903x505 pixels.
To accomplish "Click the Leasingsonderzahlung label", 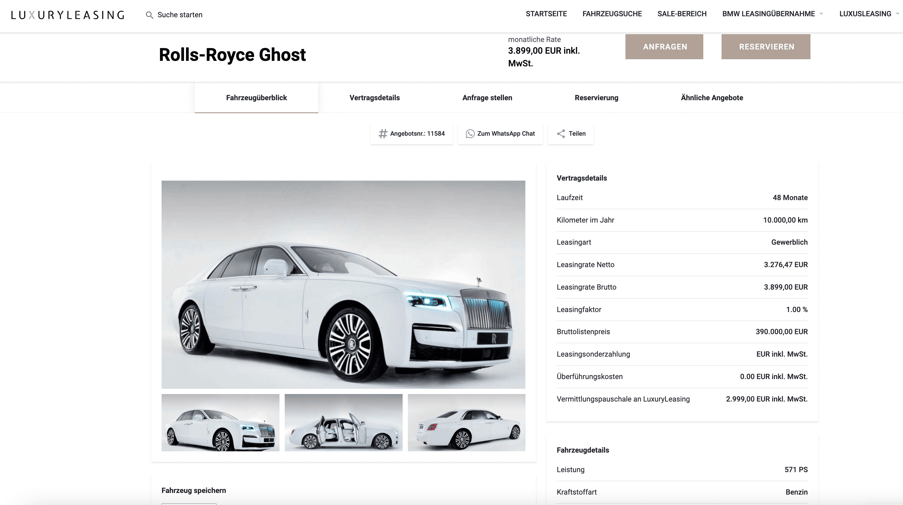I will click(593, 354).
